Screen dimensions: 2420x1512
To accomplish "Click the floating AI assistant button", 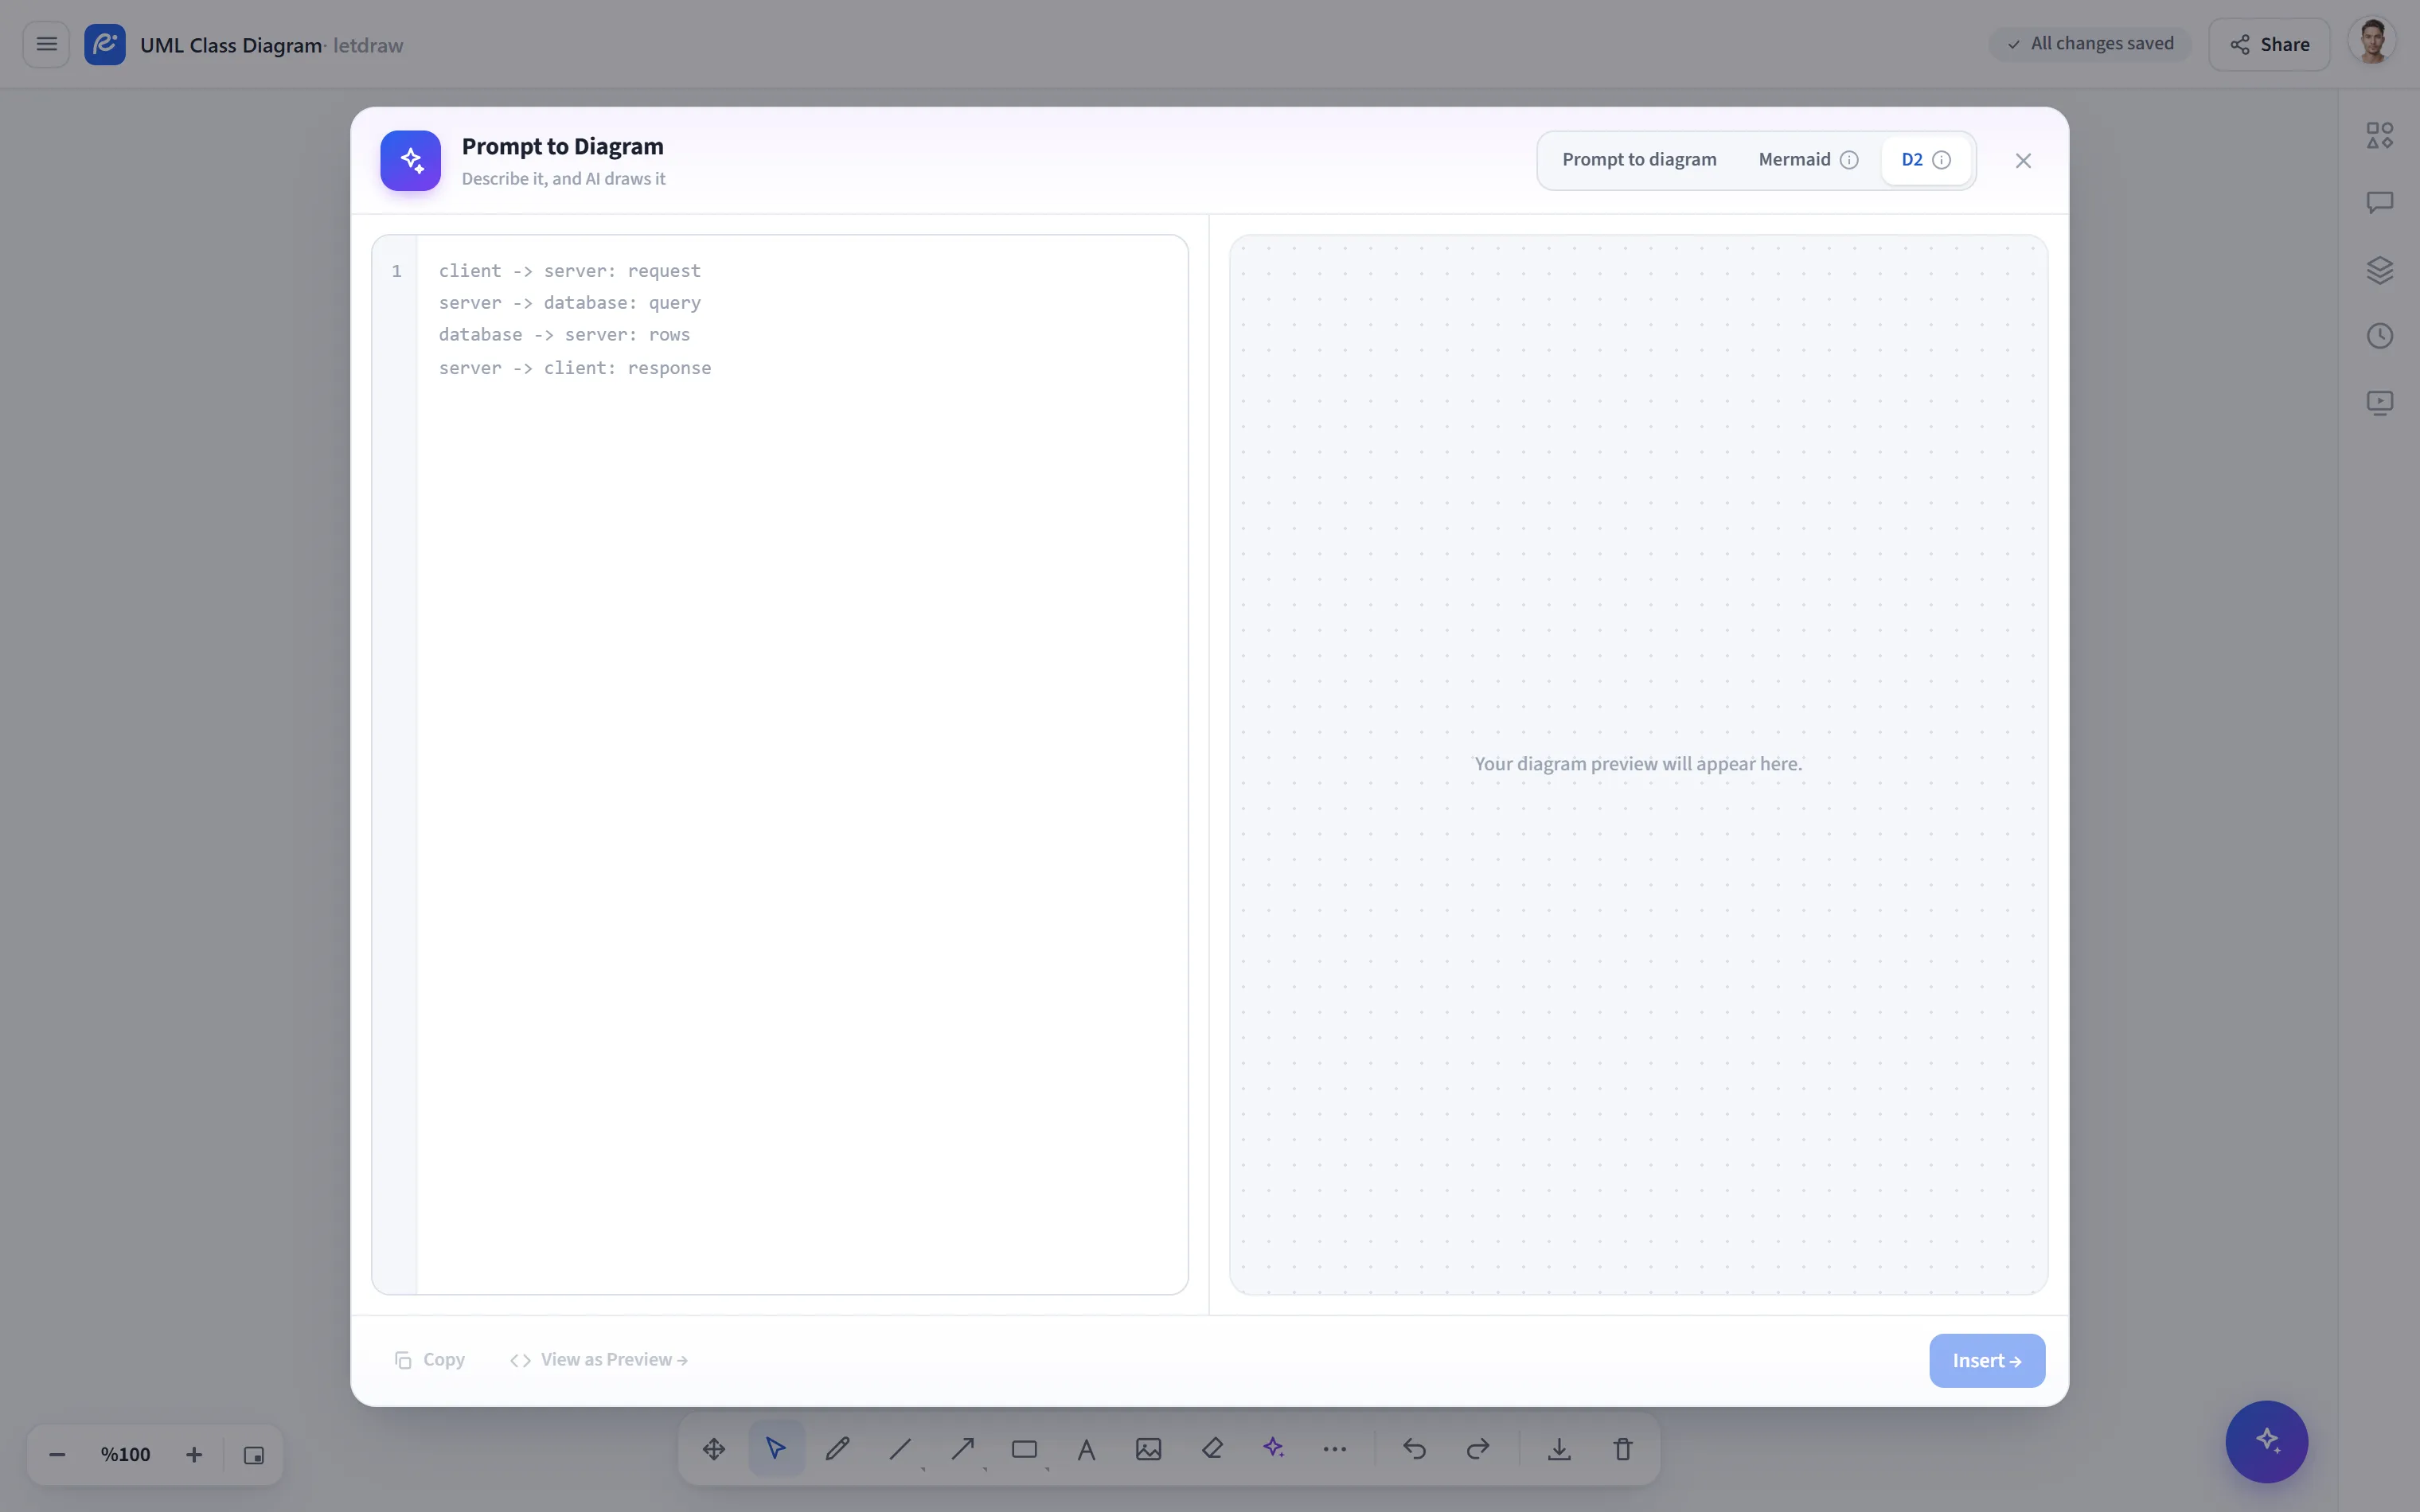I will click(x=2266, y=1441).
